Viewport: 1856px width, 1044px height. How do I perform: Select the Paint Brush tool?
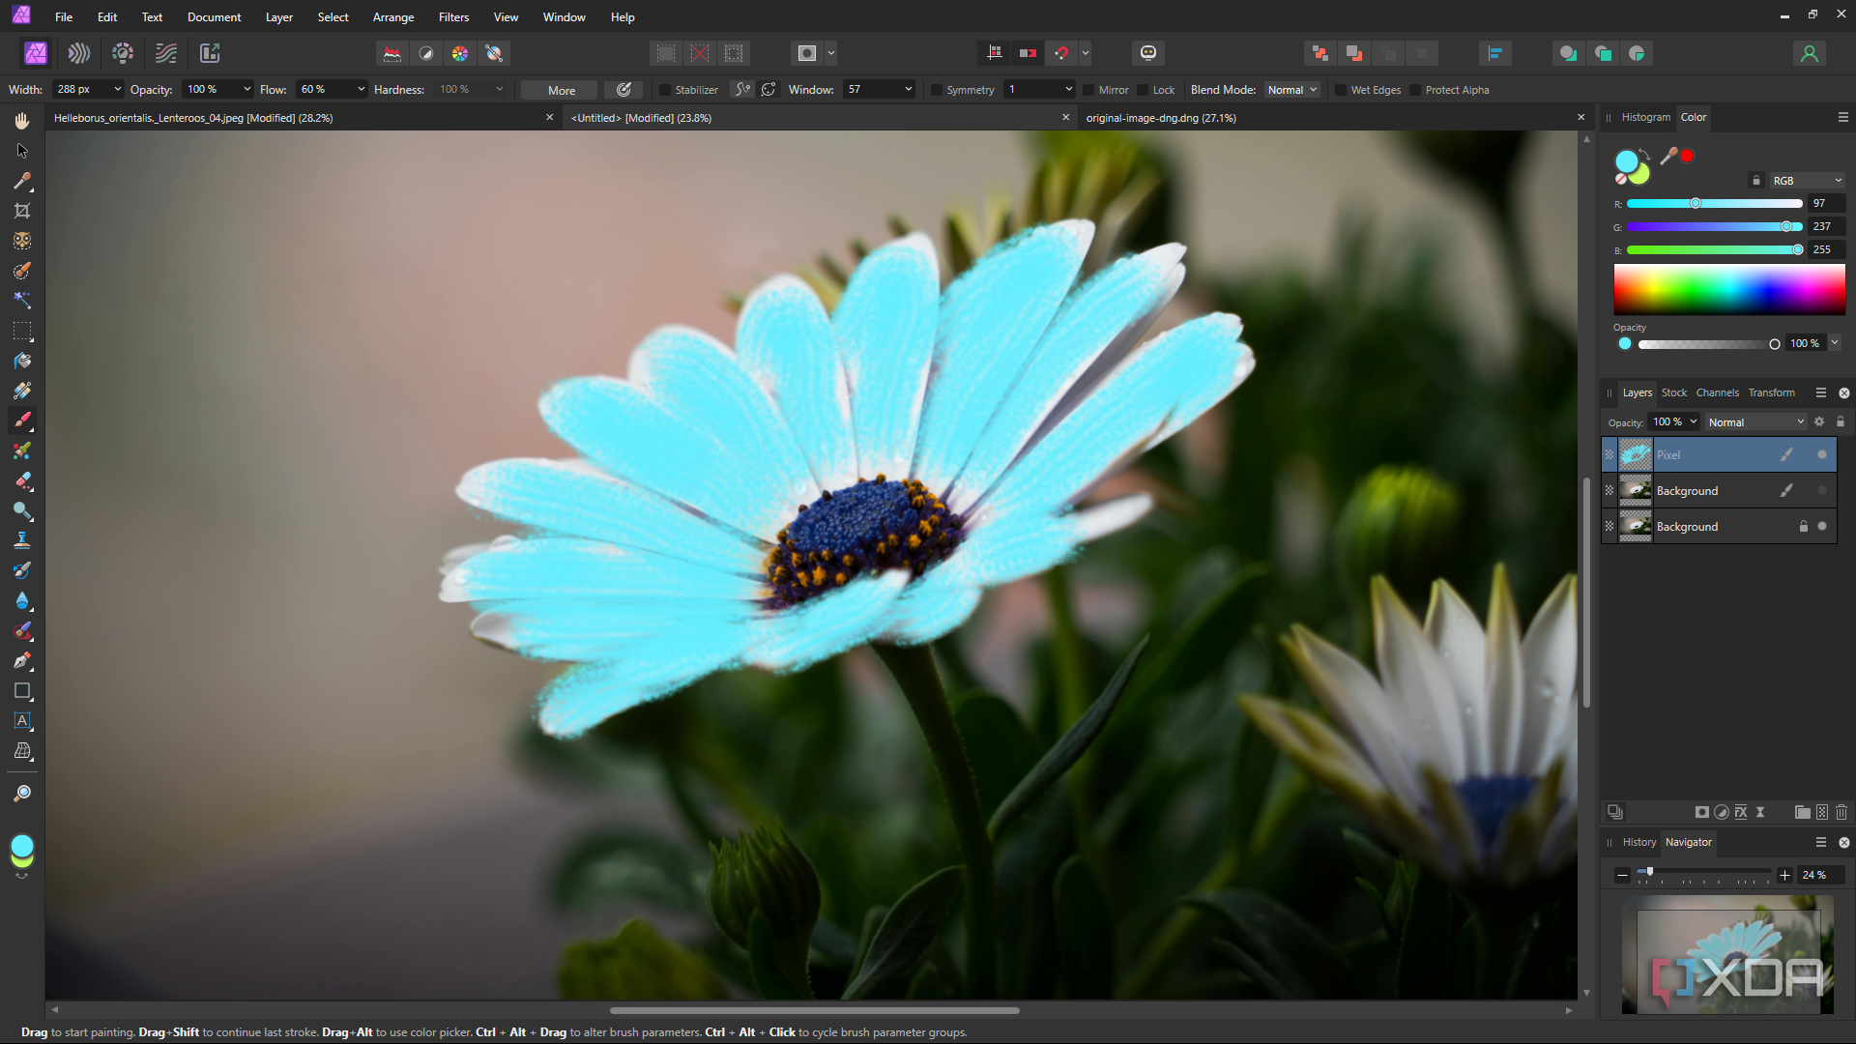tap(22, 420)
